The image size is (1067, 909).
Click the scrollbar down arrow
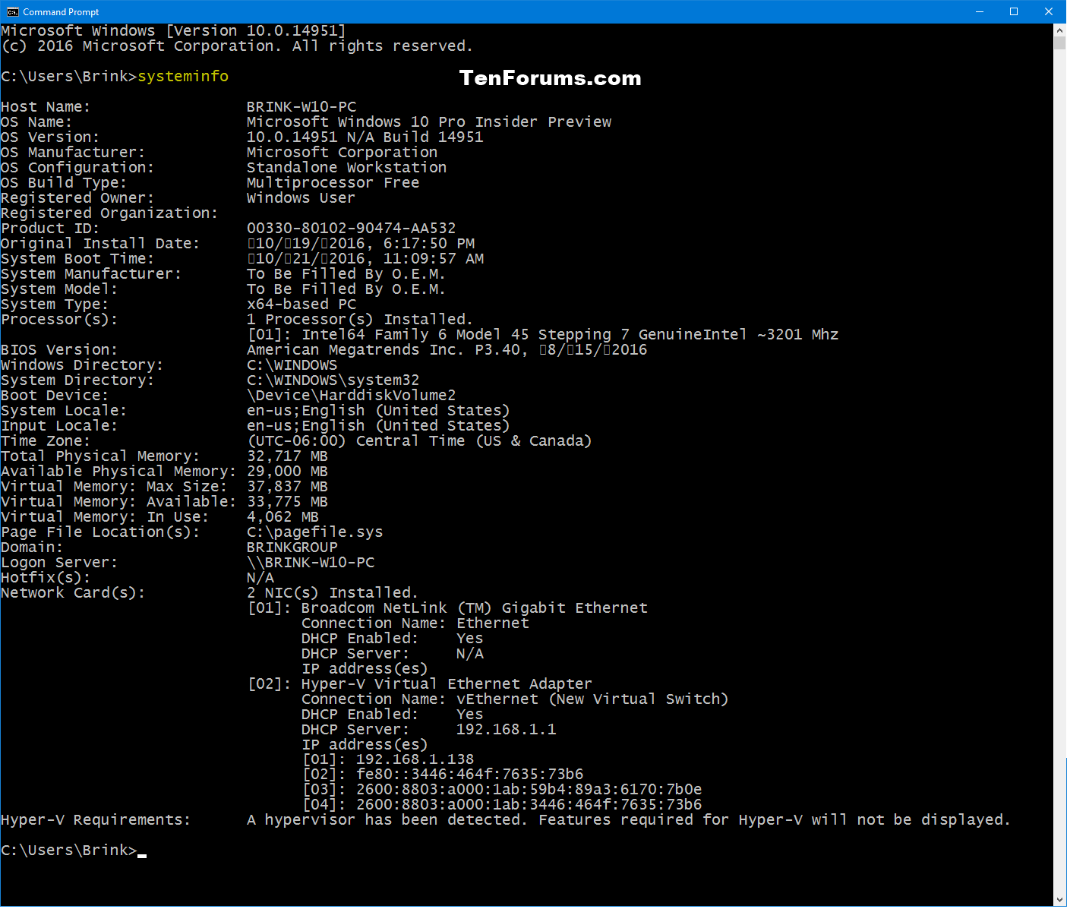1060,898
